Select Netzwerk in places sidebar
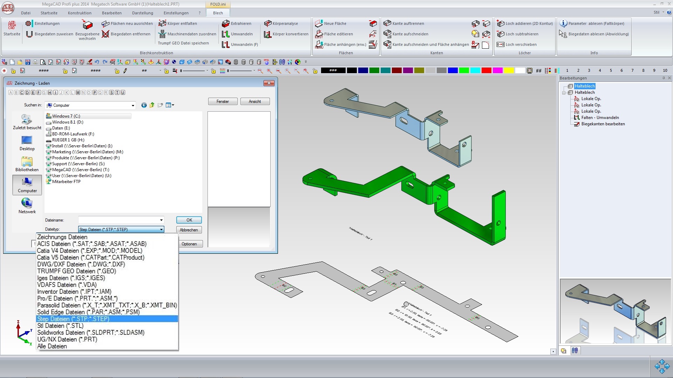Viewport: 673px width, 378px height. (27, 206)
